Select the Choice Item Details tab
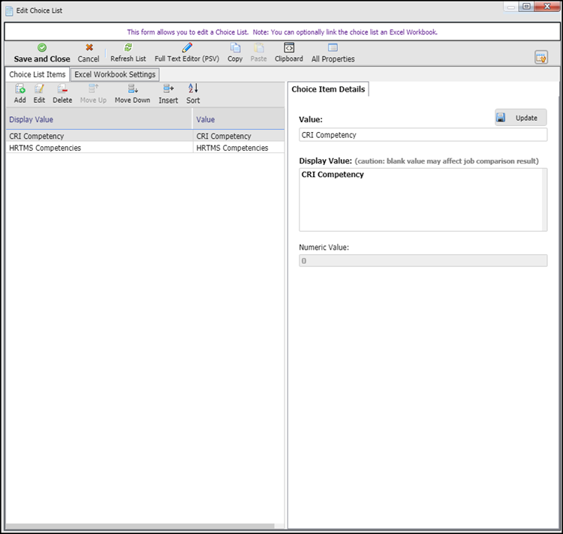Screen dimensions: 563x534 coord(328,89)
